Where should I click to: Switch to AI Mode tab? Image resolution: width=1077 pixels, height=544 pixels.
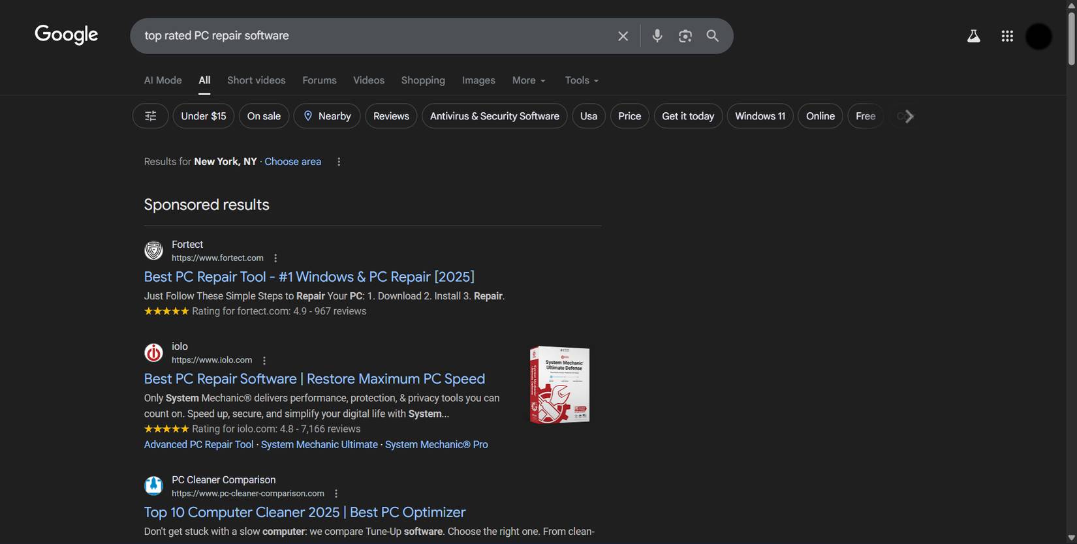coord(163,80)
